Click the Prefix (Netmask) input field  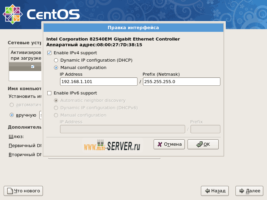[x=181, y=82]
